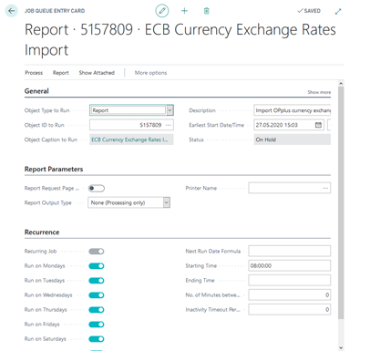Click the back arrow icon
The height and width of the screenshot is (351, 370).
point(12,11)
